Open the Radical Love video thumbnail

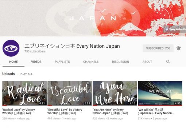[x=24, y=94]
